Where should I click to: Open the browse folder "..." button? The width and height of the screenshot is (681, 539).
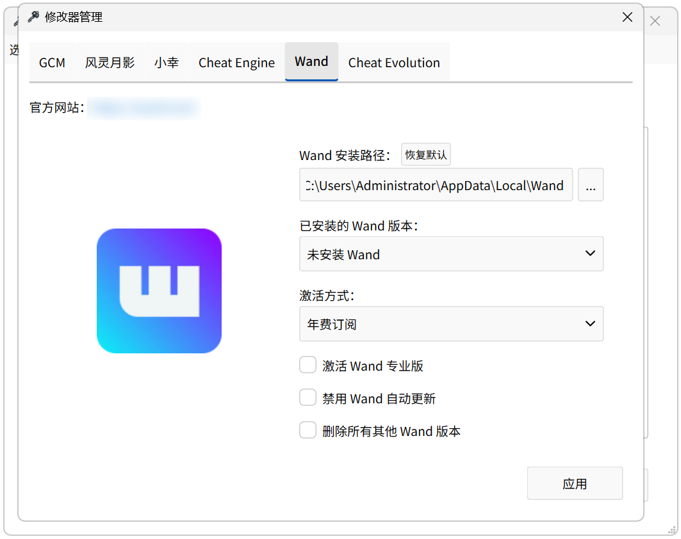[590, 185]
